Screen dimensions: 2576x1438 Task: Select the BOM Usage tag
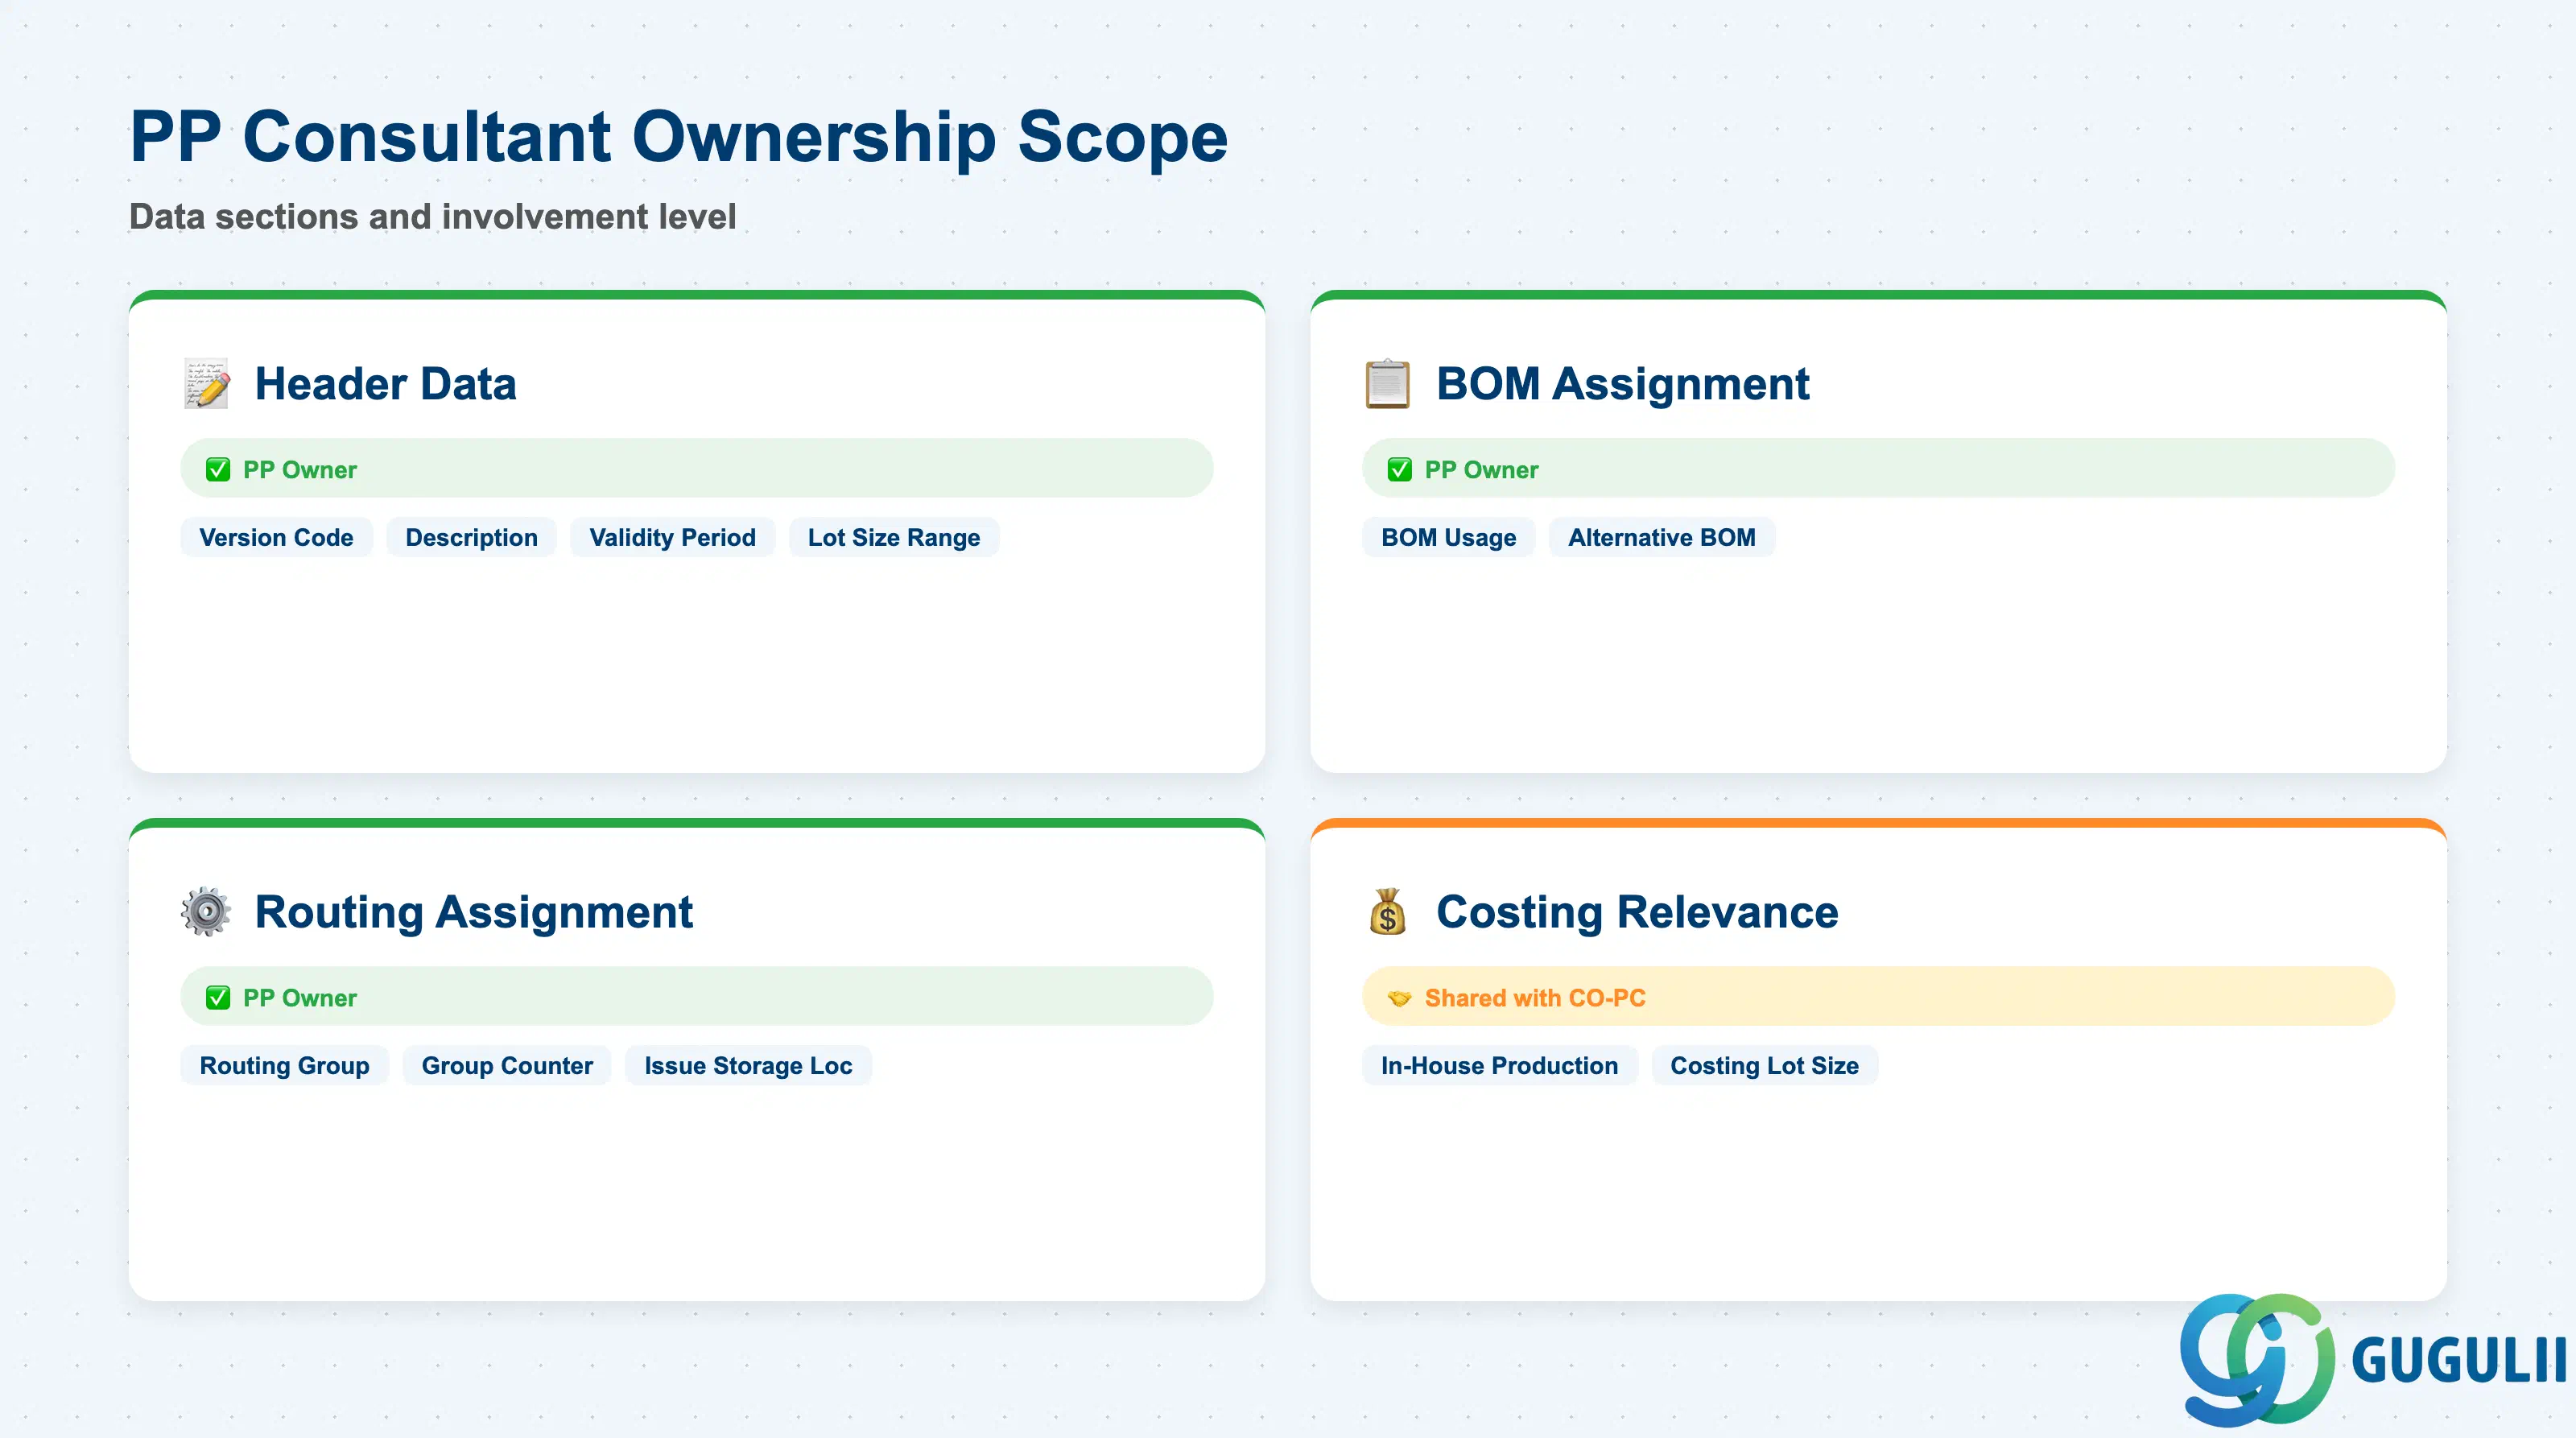click(1448, 538)
